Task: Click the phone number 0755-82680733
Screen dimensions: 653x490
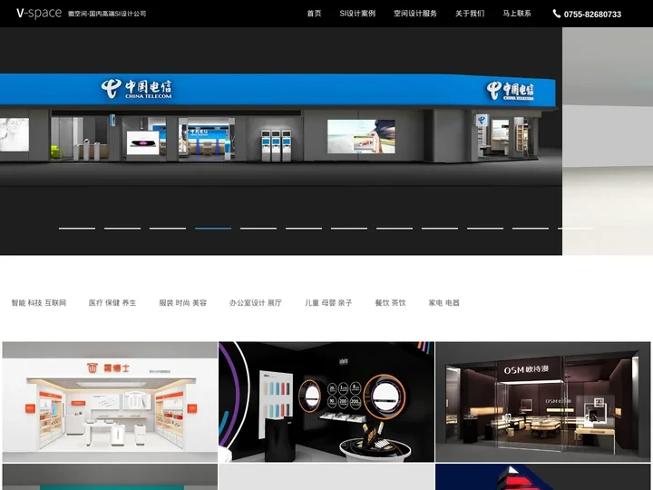Action: pyautogui.click(x=592, y=15)
